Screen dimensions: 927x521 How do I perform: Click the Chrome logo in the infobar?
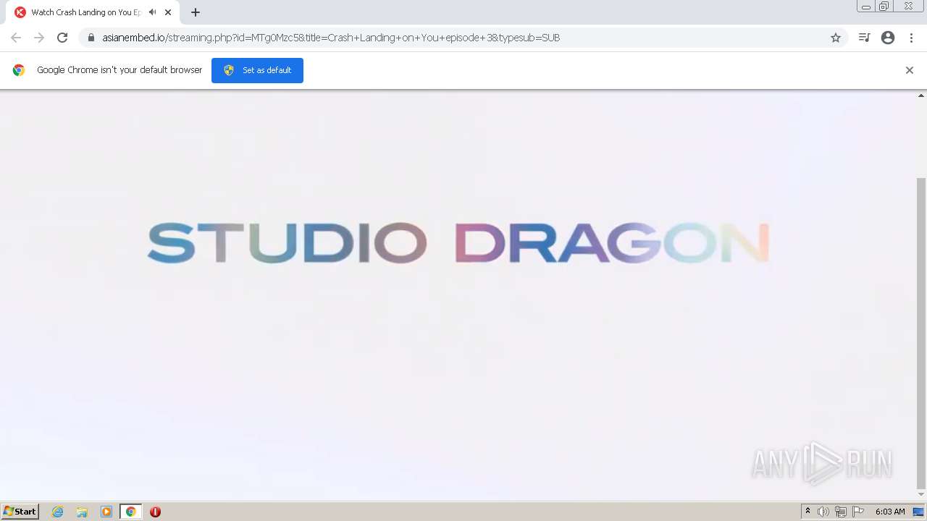[19, 70]
